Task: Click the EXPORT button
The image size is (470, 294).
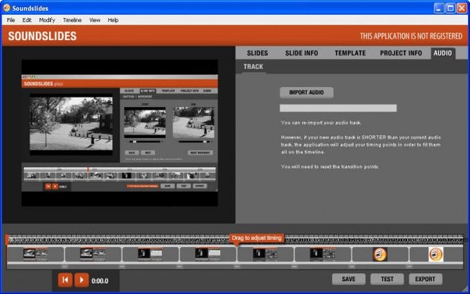Action: [x=425, y=279]
